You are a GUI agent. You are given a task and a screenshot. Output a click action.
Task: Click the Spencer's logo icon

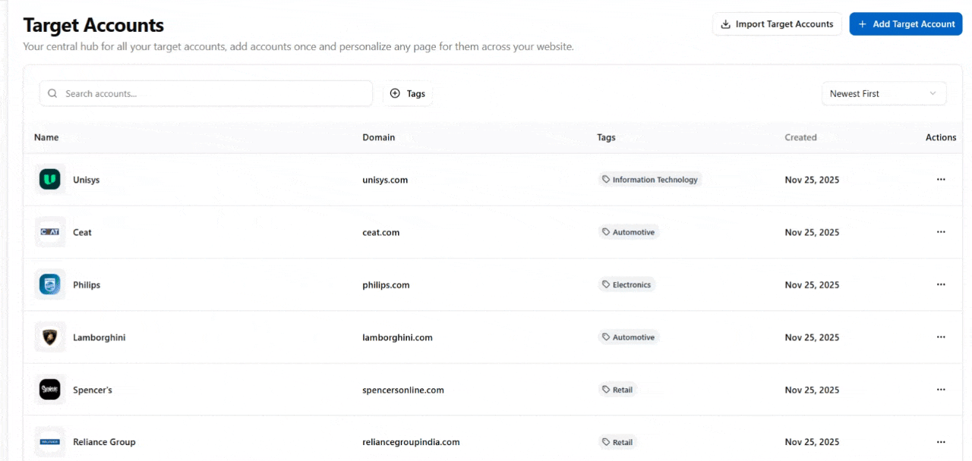point(50,390)
